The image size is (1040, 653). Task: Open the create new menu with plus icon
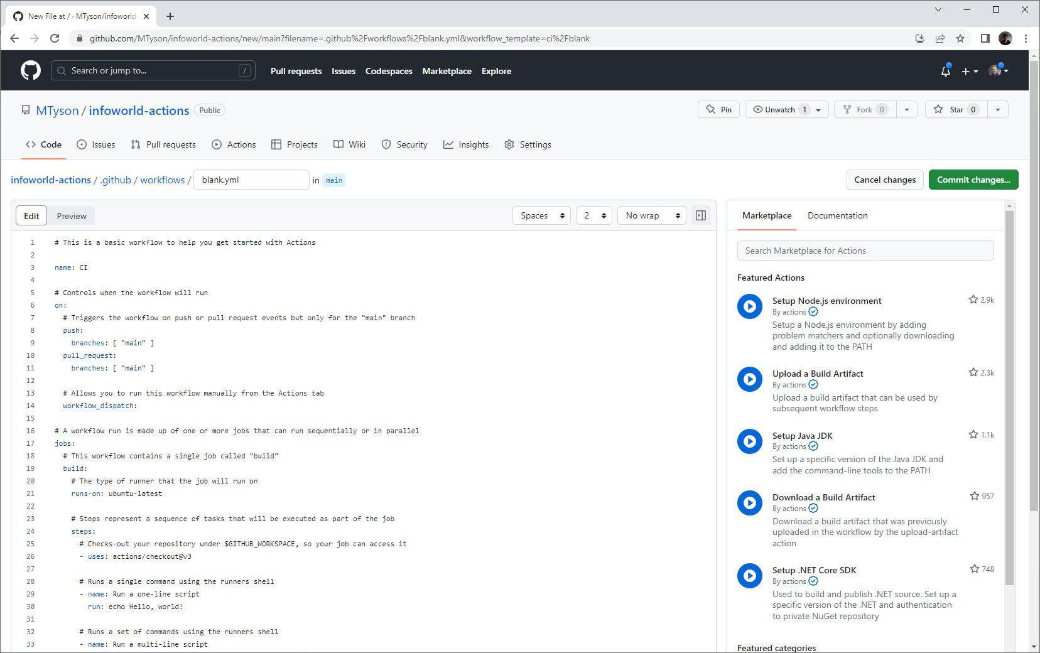point(969,71)
